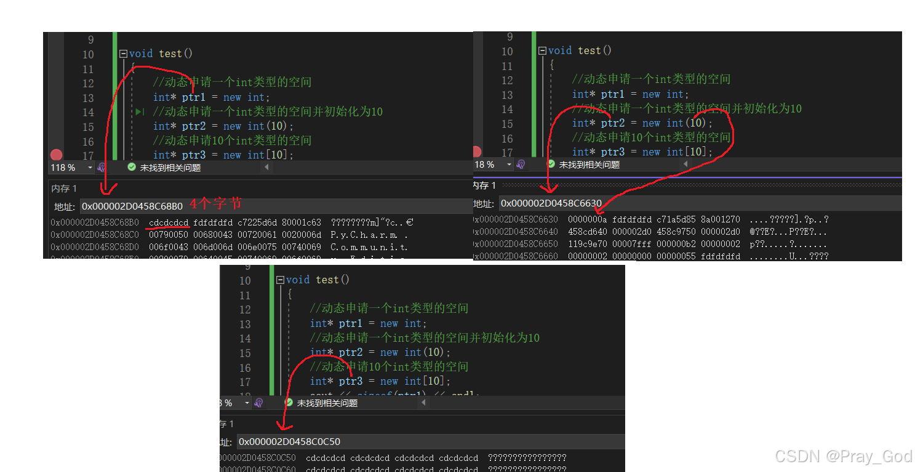This screenshot has height=472, width=915.
Task: Select the purple error-monitor icon beside zoom control
Action: [102, 167]
